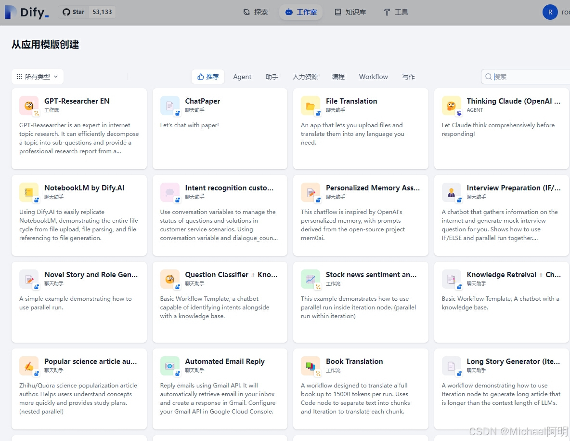The width and height of the screenshot is (570, 441).
Task: Click the 工作流 label under GPT-Researcher EN
Action: click(51, 110)
